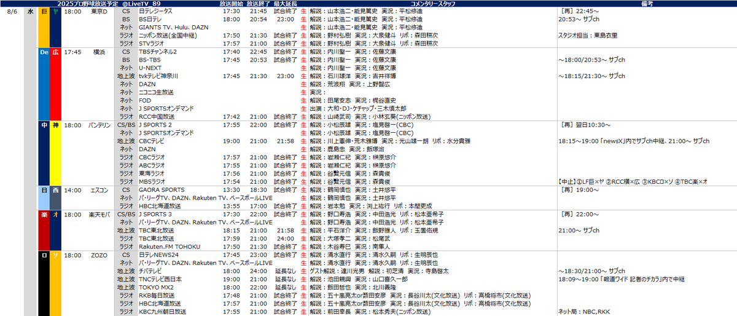Click the 'ニッポン放送(全国中継)' channel cell

169,36
